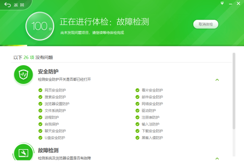Cancel the checkup with 取消体检 button
The height and width of the screenshot is (163, 244).
click(x=205, y=24)
